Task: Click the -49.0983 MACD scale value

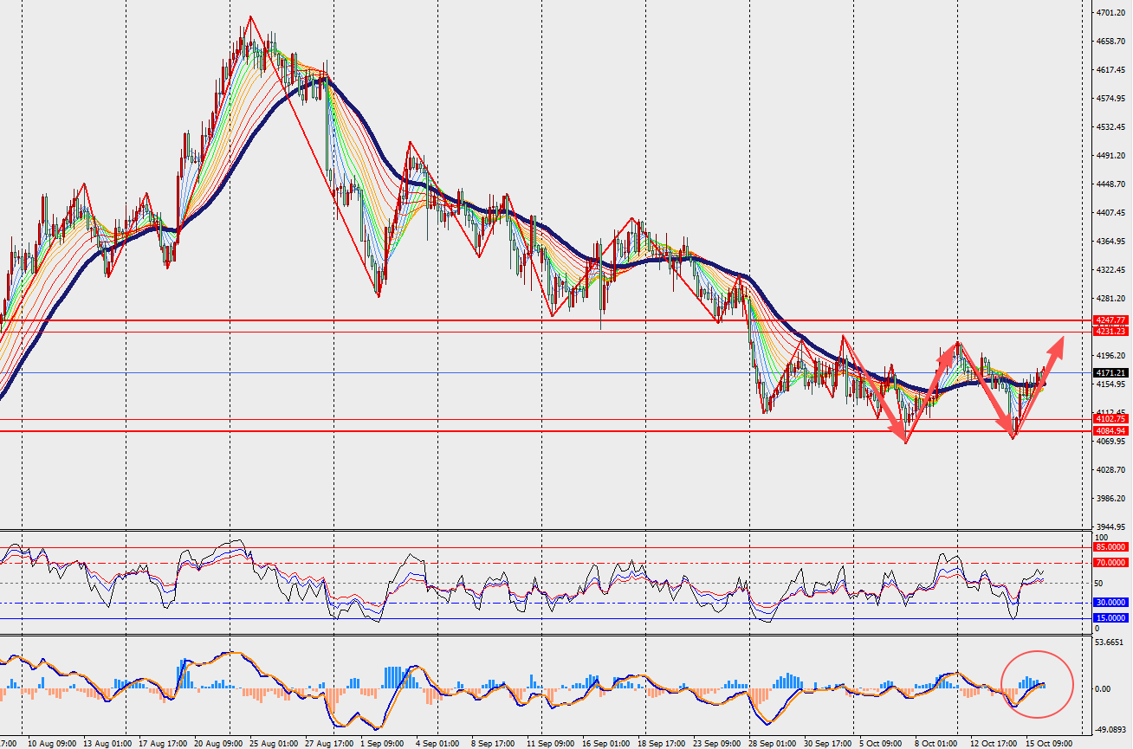Action: pyautogui.click(x=1110, y=730)
